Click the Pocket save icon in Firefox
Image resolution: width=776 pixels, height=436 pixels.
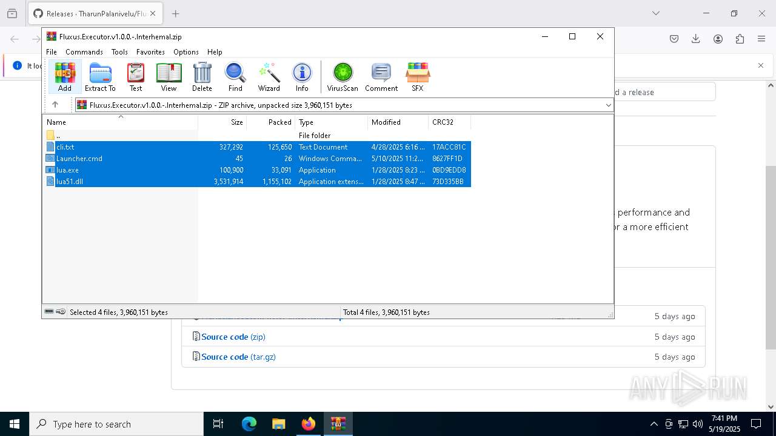point(674,39)
